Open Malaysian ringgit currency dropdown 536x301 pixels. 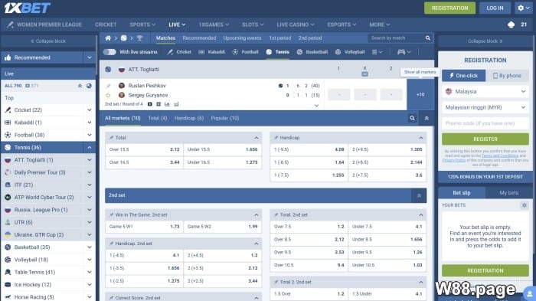485,107
